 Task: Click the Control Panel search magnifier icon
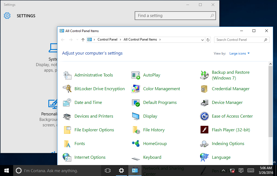(265, 40)
